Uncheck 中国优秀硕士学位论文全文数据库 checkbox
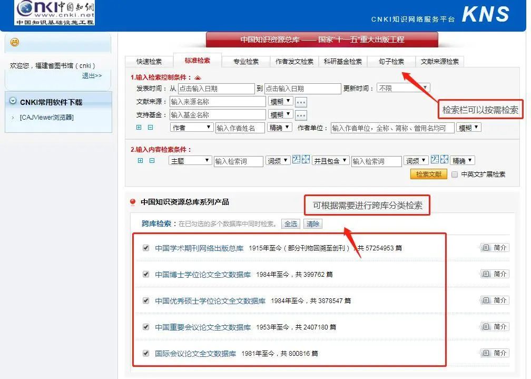The image size is (531, 379). [146, 300]
